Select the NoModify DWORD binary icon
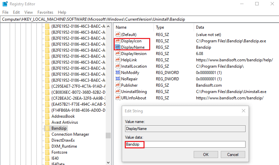 118,72
